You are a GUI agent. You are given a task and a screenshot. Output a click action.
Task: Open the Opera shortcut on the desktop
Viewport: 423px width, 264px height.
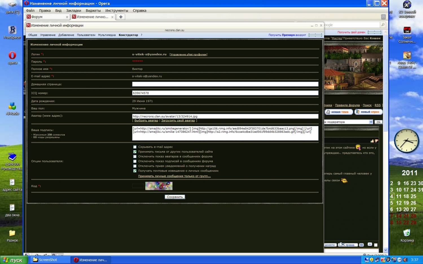(x=12, y=56)
